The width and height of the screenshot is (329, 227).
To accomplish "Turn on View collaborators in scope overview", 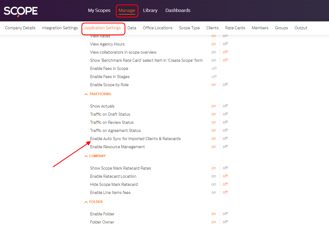I will (x=214, y=52).
